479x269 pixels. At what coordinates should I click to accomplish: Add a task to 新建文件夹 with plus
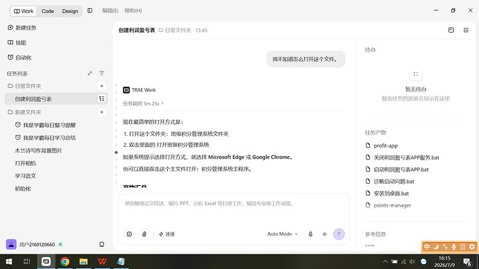(x=102, y=112)
